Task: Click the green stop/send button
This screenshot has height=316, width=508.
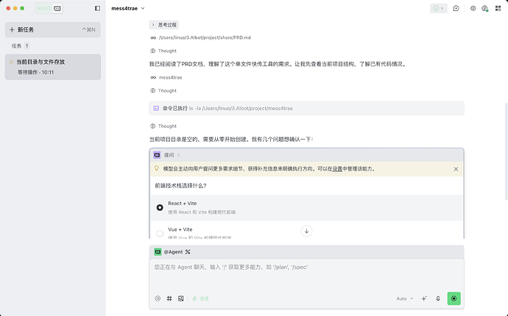Action: click(x=454, y=298)
